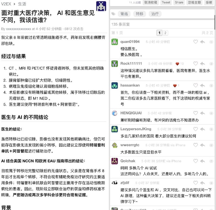This screenshot has height=210, width=216.
Task: Open Rock111111's username link
Action: click(x=131, y=64)
